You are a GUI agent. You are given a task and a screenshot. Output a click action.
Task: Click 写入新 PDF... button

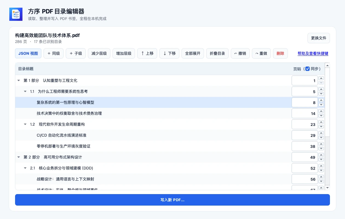click(173, 200)
